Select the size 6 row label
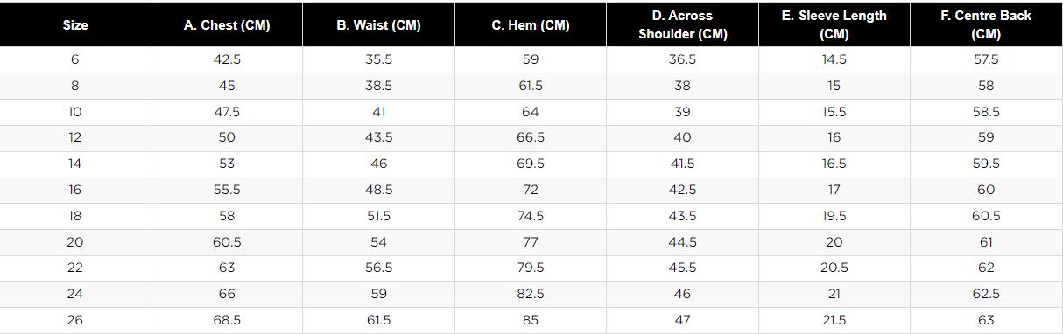This screenshot has height=334, width=1063. pyautogui.click(x=75, y=59)
